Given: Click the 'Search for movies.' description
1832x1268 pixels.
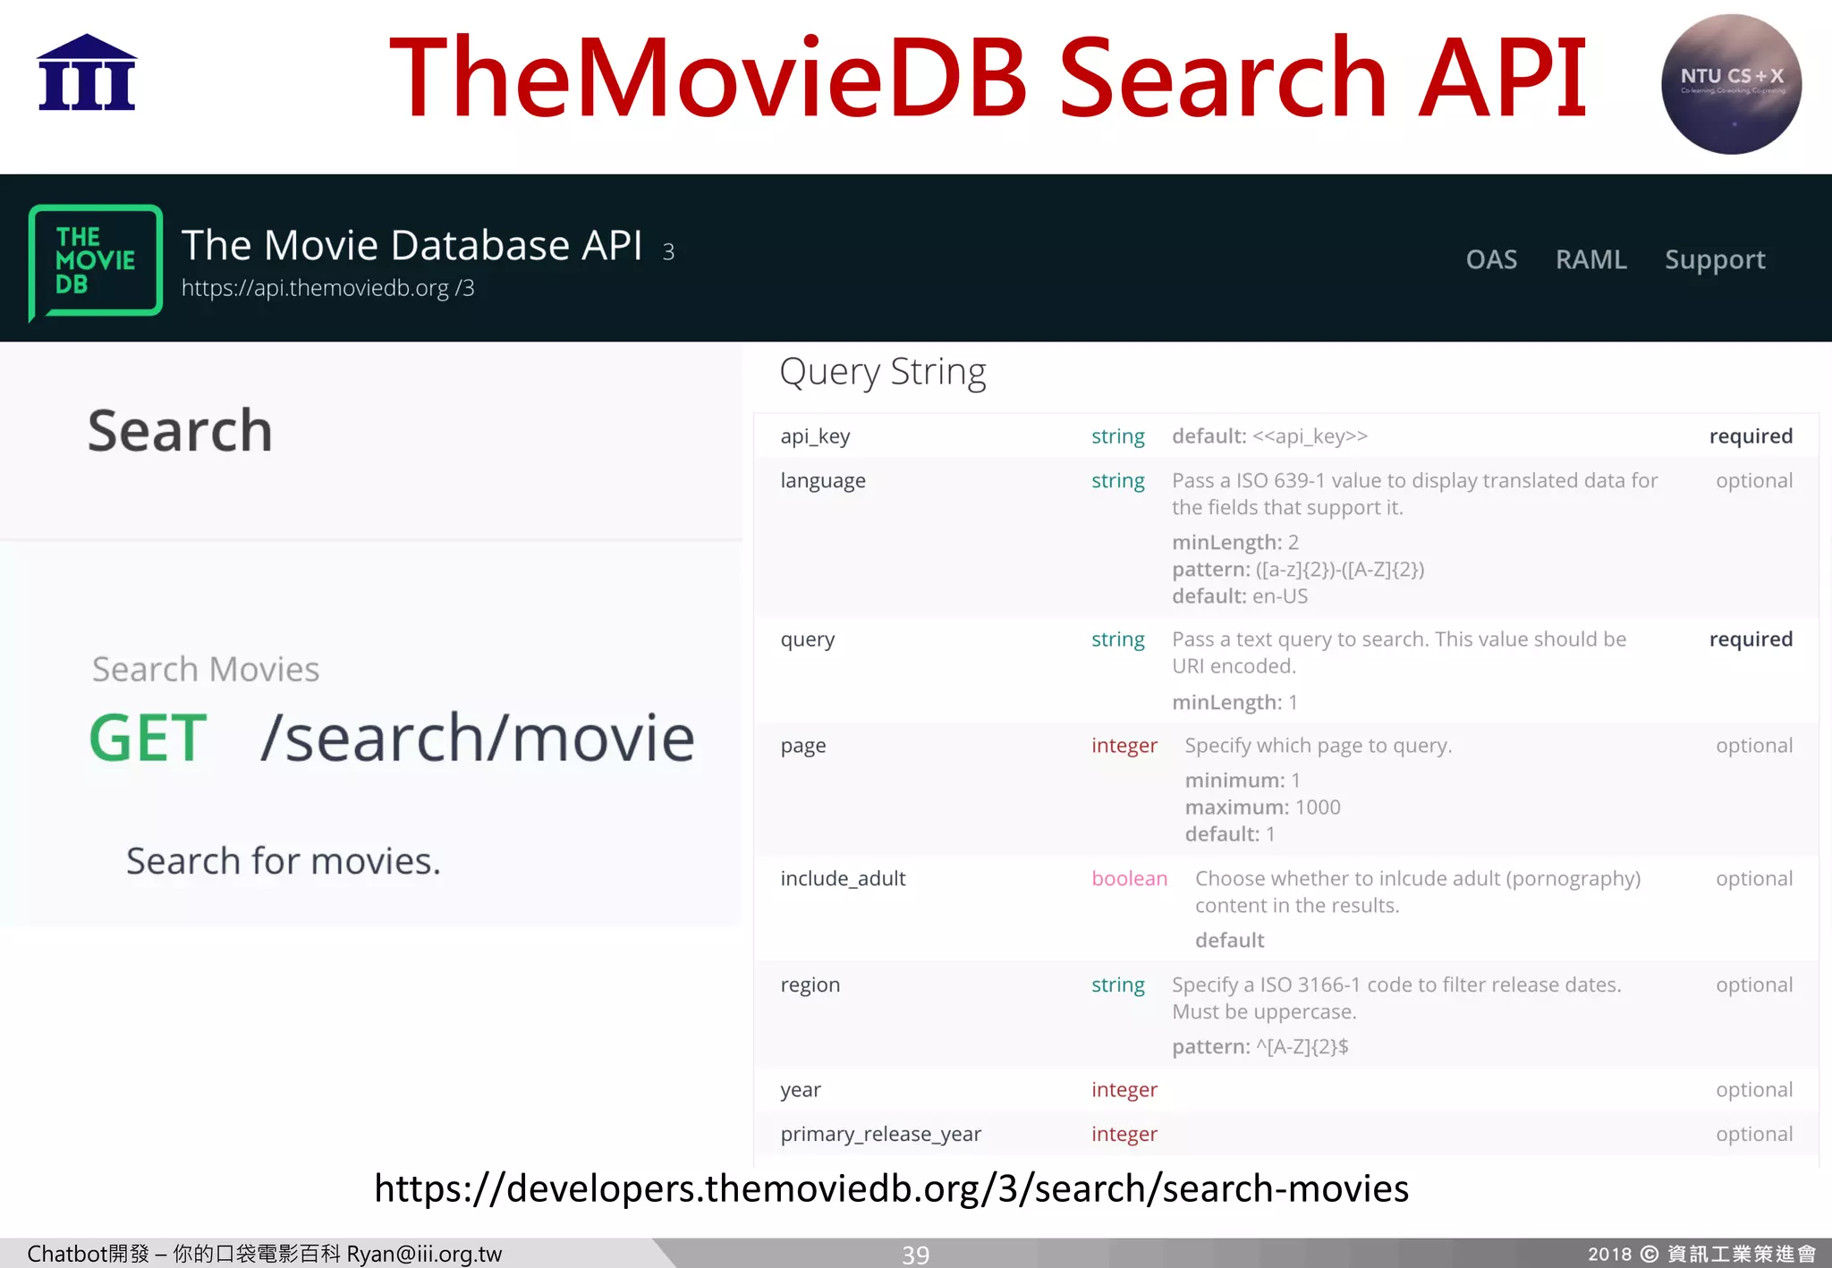Looking at the screenshot, I should tap(284, 861).
